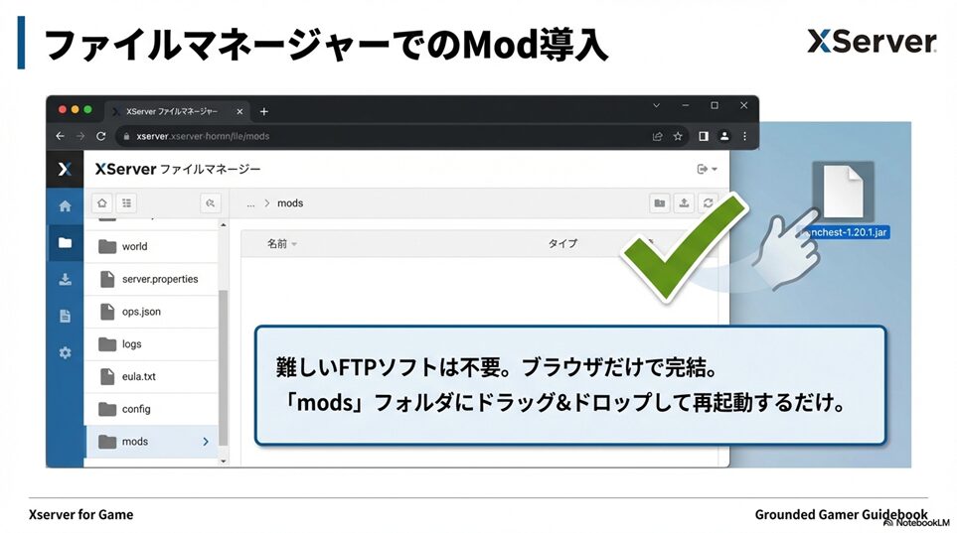This screenshot has height=533, width=957.
Task: Expand the mods folder chevron
Action: tap(206, 441)
